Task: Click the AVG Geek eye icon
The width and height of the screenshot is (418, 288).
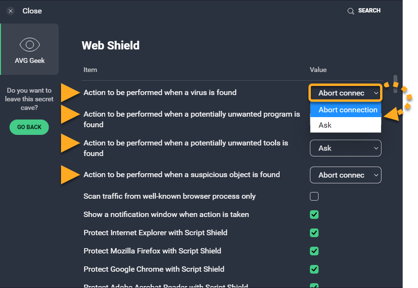Action: click(29, 45)
